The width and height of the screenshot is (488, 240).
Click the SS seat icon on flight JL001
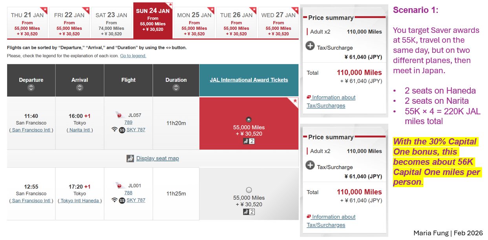pyautogui.click(x=122, y=200)
